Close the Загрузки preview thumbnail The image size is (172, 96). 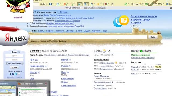(46, 84)
